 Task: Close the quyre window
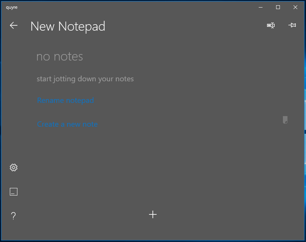click(295, 8)
